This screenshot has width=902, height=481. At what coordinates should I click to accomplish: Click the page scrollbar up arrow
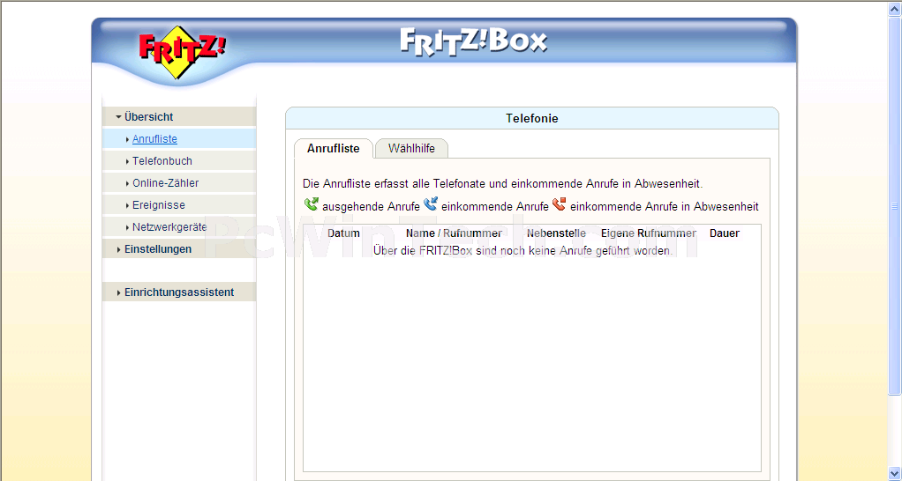click(x=895, y=9)
